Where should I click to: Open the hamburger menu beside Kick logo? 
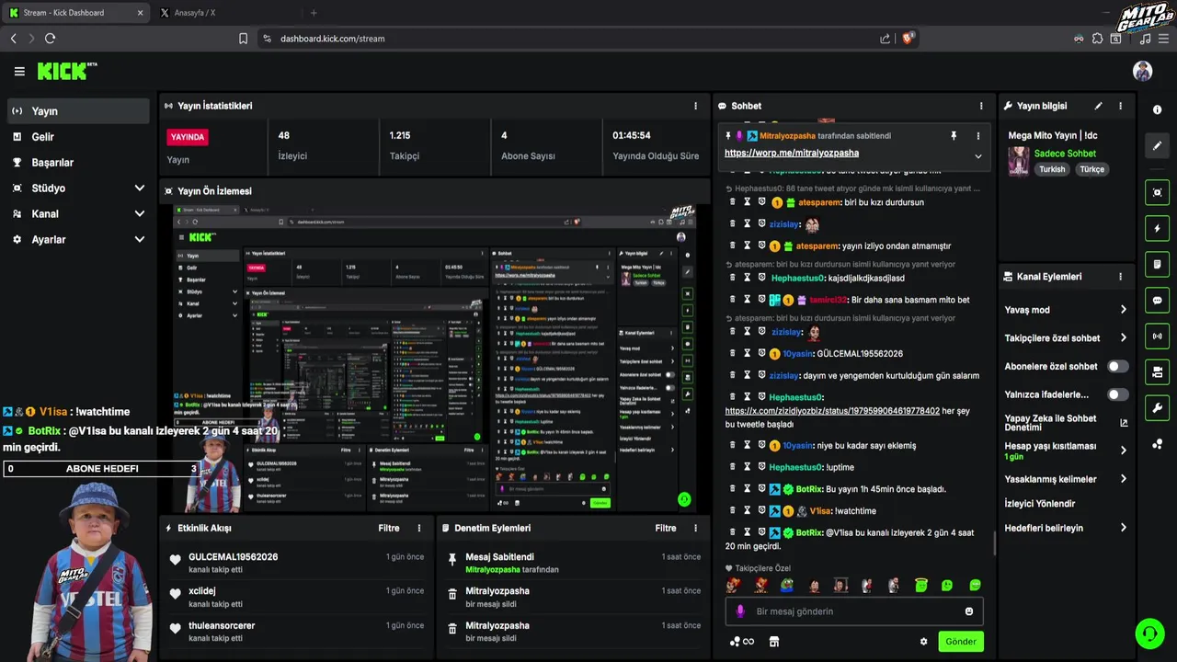point(19,71)
